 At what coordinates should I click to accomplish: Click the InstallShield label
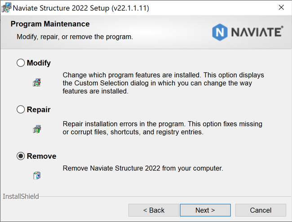pyautogui.click(x=21, y=196)
